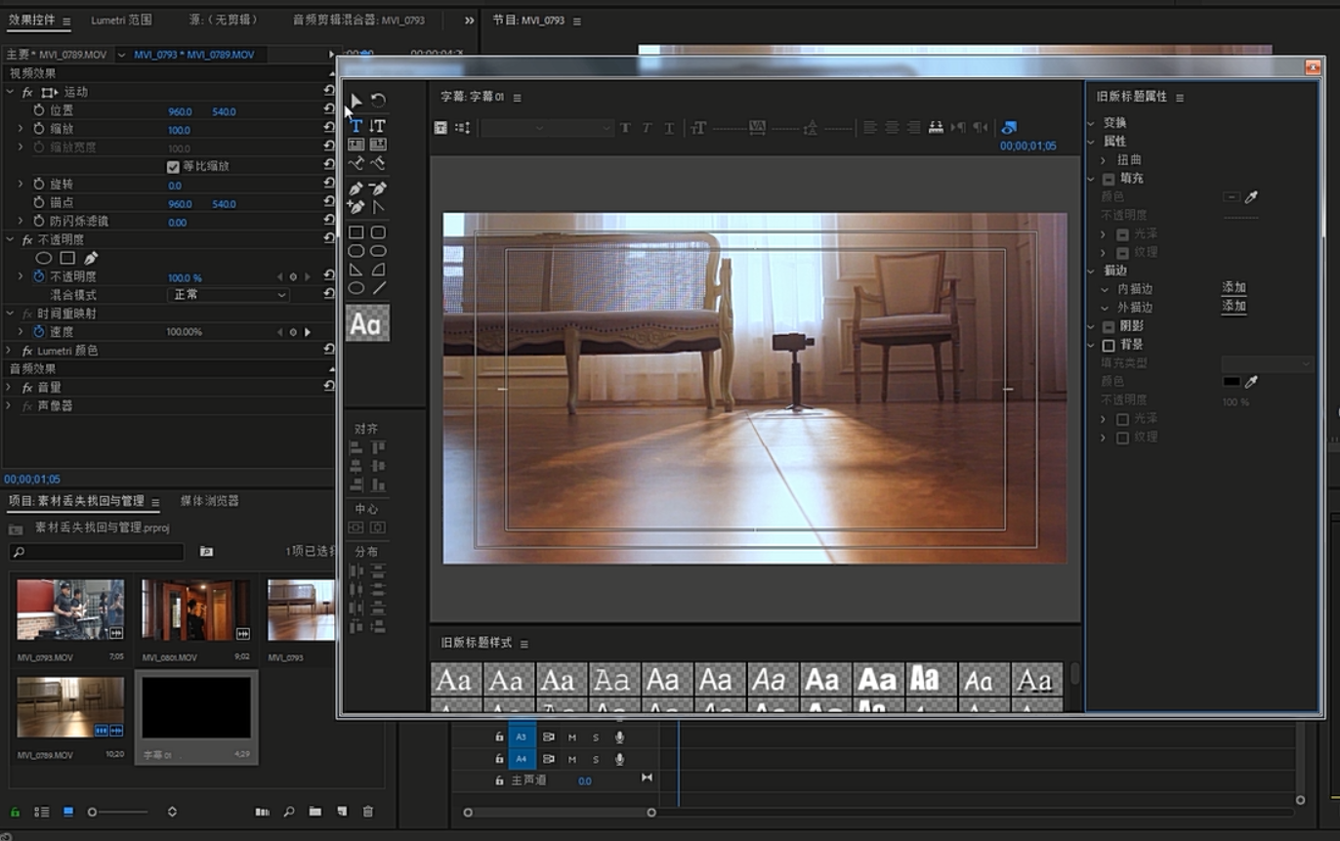Select the arrow Selection tool in titler
Viewport: 1340px width, 841px height.
click(x=356, y=101)
